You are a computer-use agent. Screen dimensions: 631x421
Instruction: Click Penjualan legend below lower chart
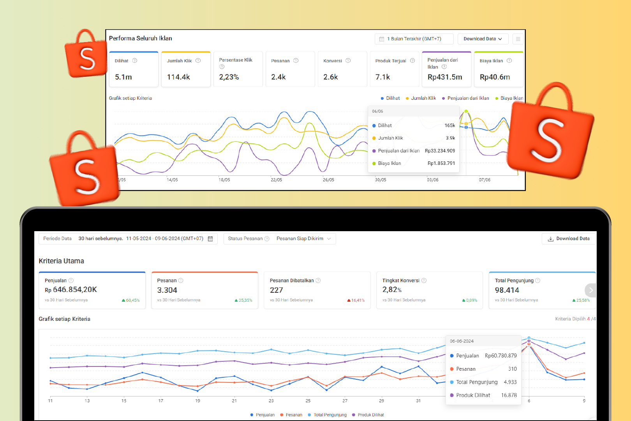click(x=263, y=415)
